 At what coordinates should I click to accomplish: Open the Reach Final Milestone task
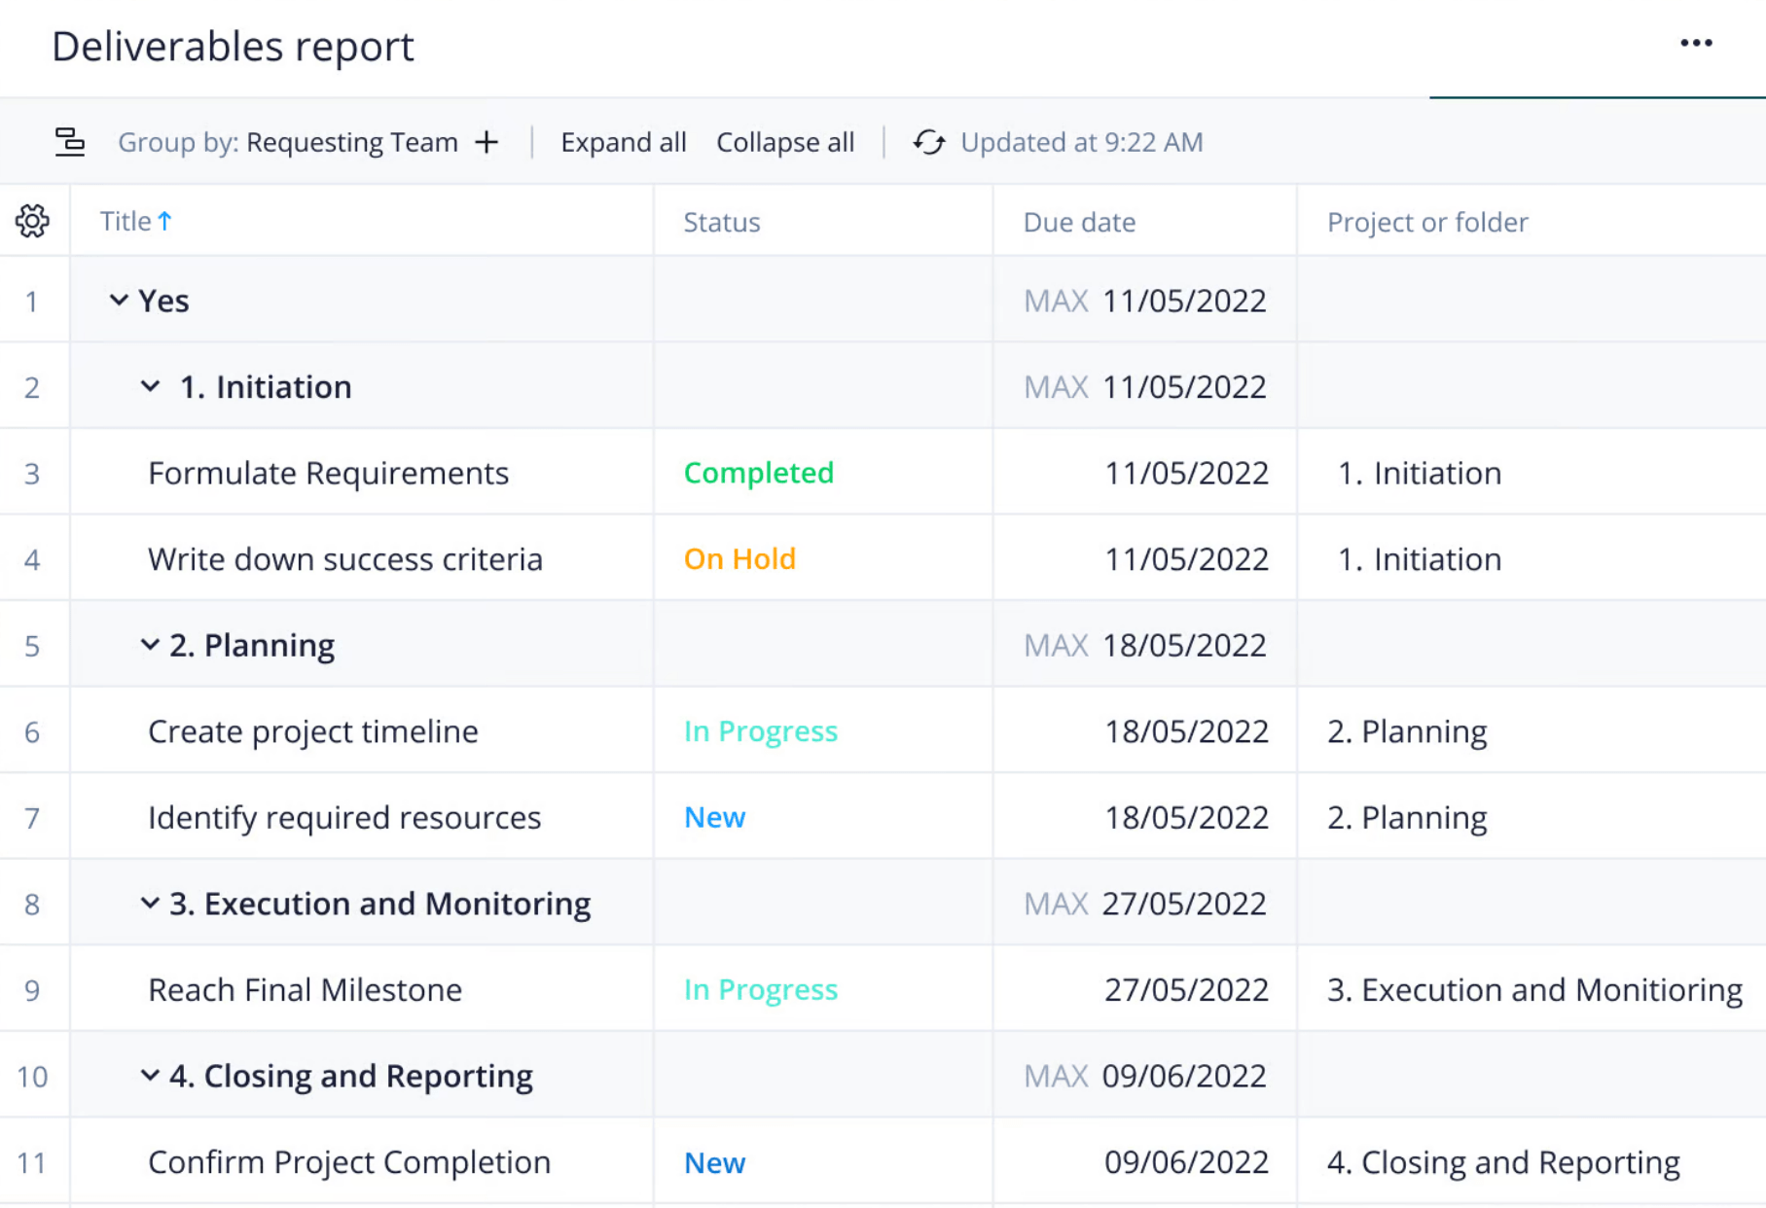305,990
